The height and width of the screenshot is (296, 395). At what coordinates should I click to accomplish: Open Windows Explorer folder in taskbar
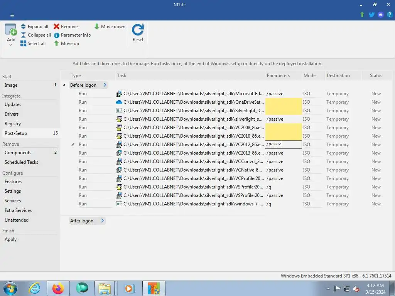pyautogui.click(x=105, y=288)
